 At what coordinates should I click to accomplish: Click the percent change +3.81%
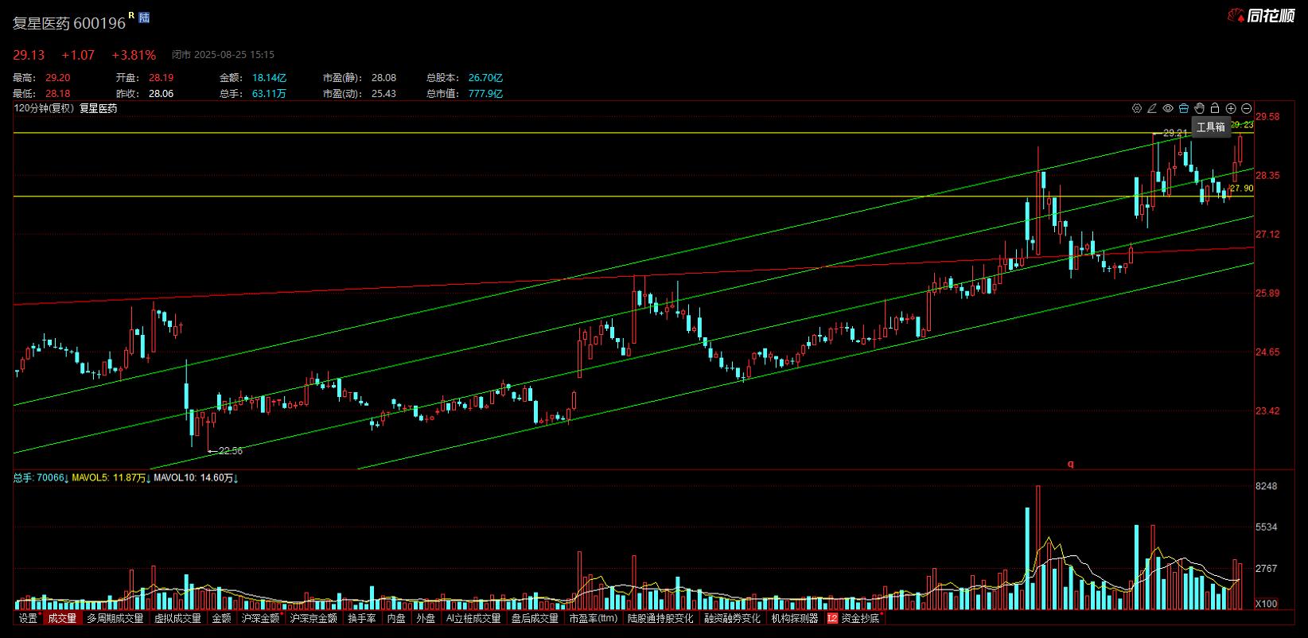(134, 55)
